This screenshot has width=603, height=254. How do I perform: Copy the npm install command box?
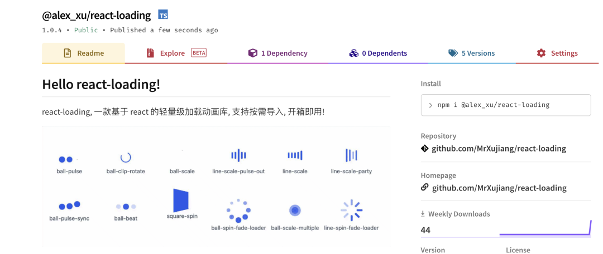(x=506, y=105)
